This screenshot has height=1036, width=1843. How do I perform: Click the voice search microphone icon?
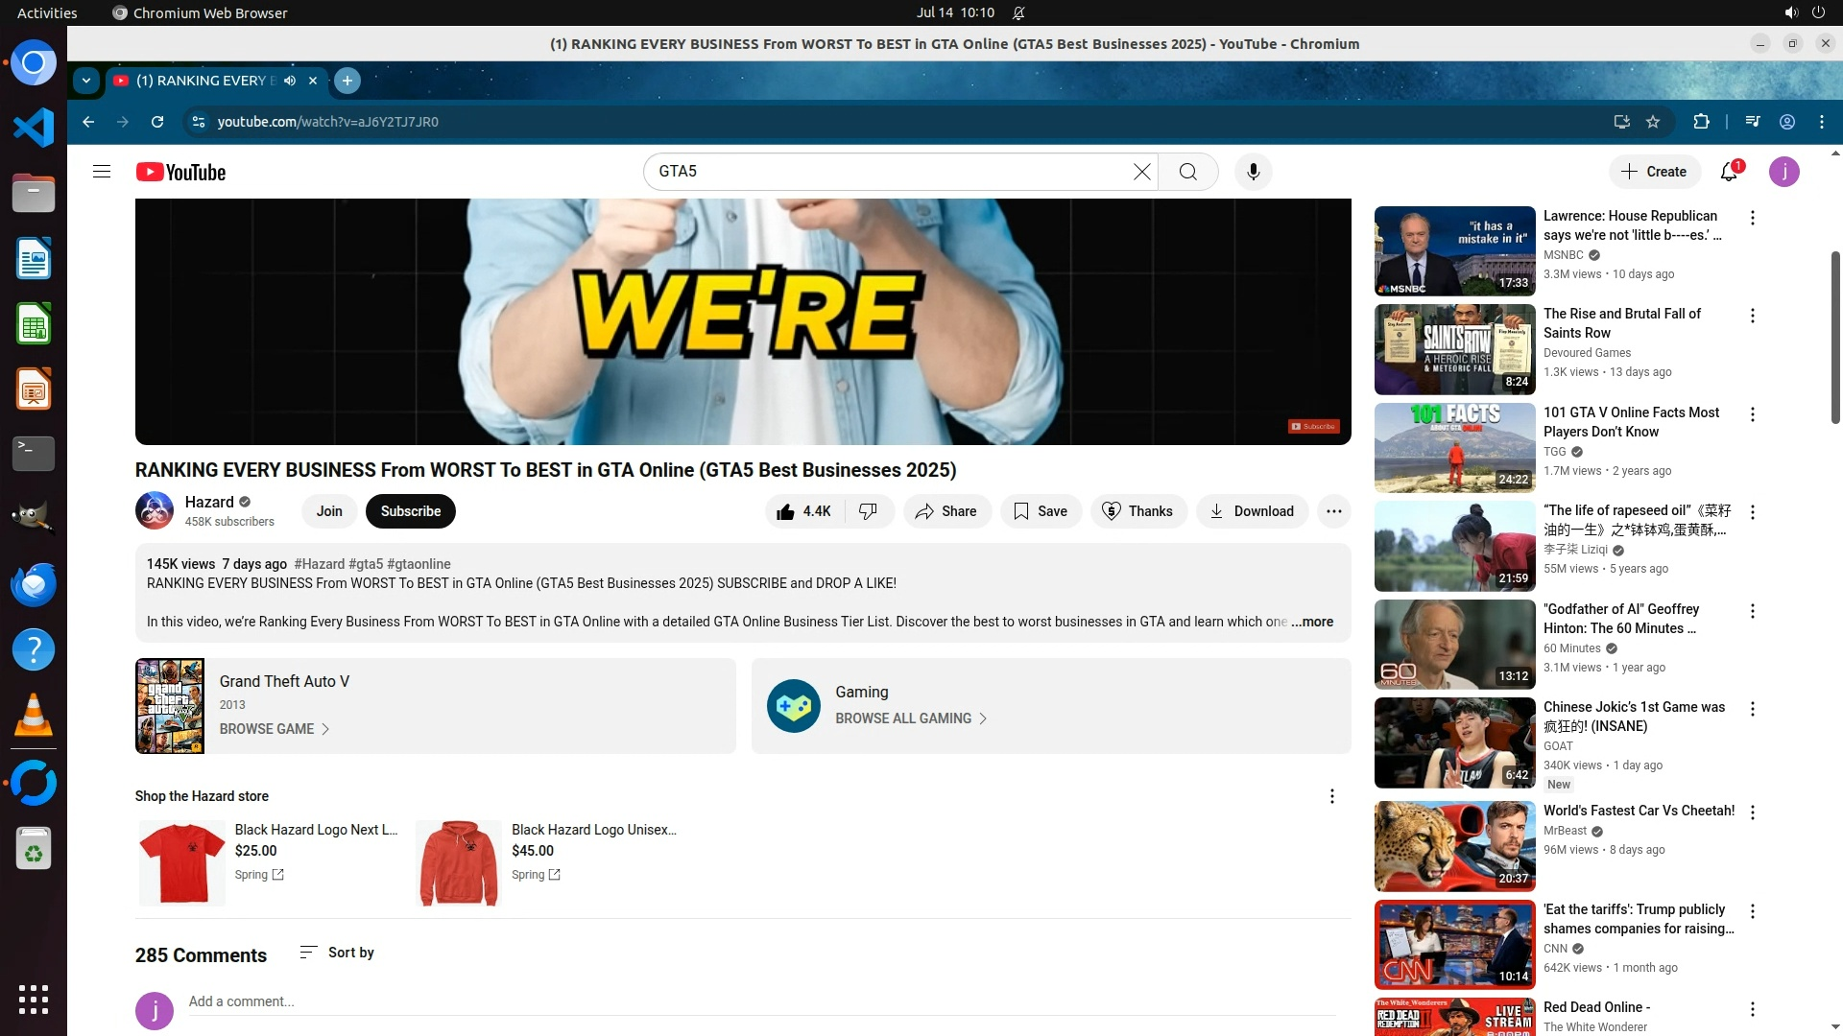click(x=1253, y=172)
